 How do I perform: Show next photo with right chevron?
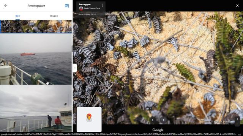click(163, 120)
